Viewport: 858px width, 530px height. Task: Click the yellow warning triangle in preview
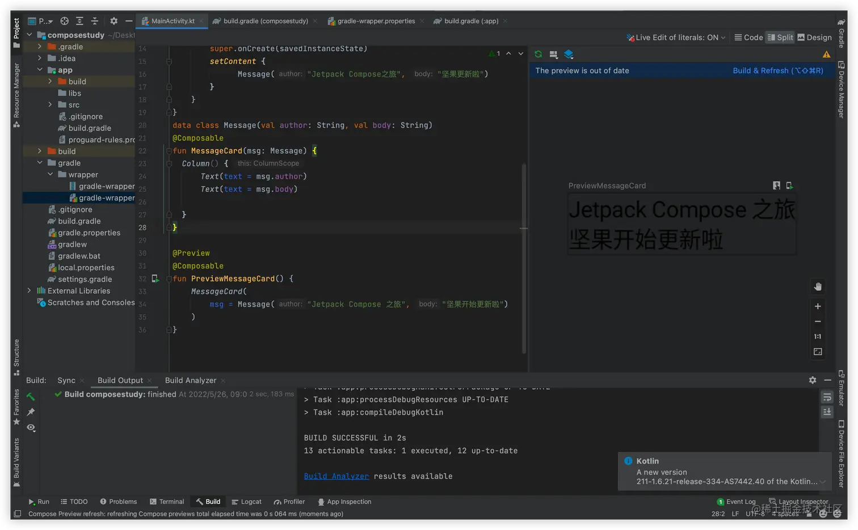(826, 54)
